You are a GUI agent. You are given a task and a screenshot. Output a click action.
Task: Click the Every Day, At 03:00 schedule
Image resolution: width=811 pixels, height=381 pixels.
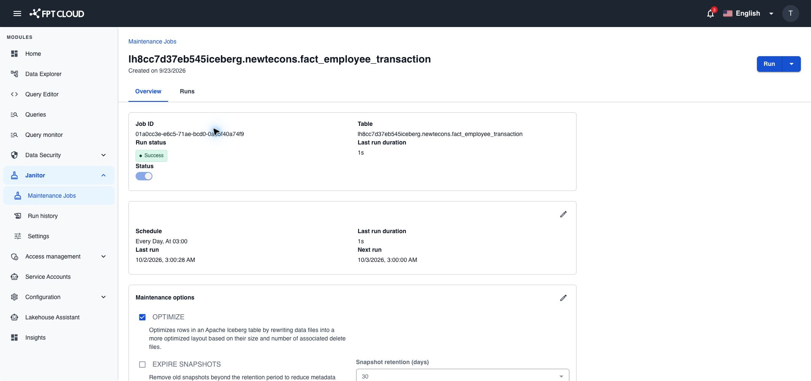point(161,241)
